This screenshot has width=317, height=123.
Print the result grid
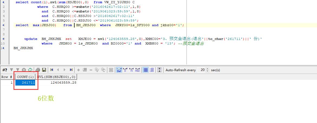point(38,70)
